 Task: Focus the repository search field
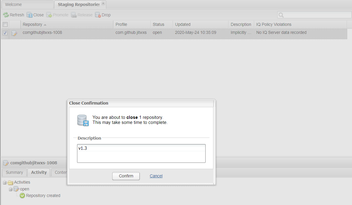[x=314, y=15]
